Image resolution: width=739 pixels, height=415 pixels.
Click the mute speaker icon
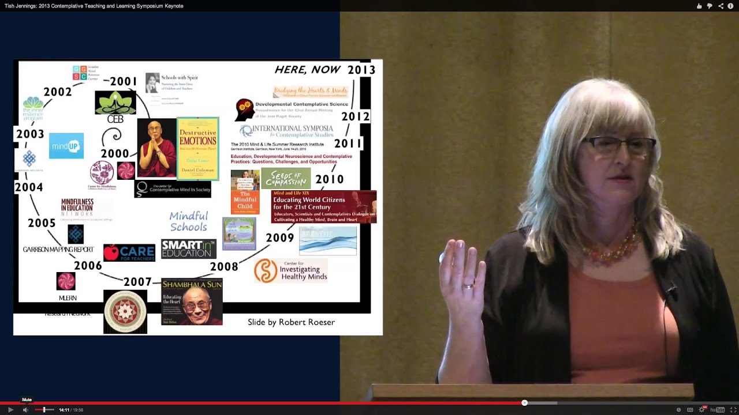pyautogui.click(x=25, y=410)
